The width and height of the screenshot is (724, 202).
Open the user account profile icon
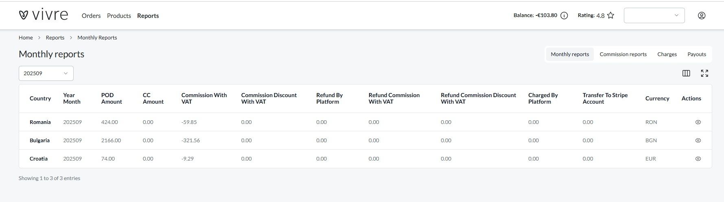click(x=701, y=15)
